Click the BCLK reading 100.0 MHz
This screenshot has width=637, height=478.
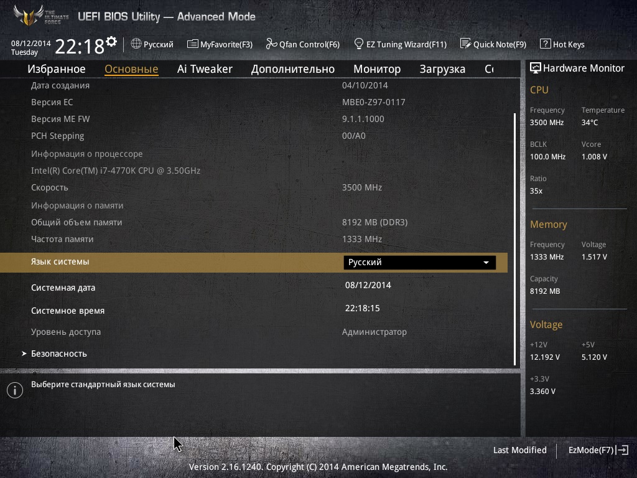tap(547, 156)
